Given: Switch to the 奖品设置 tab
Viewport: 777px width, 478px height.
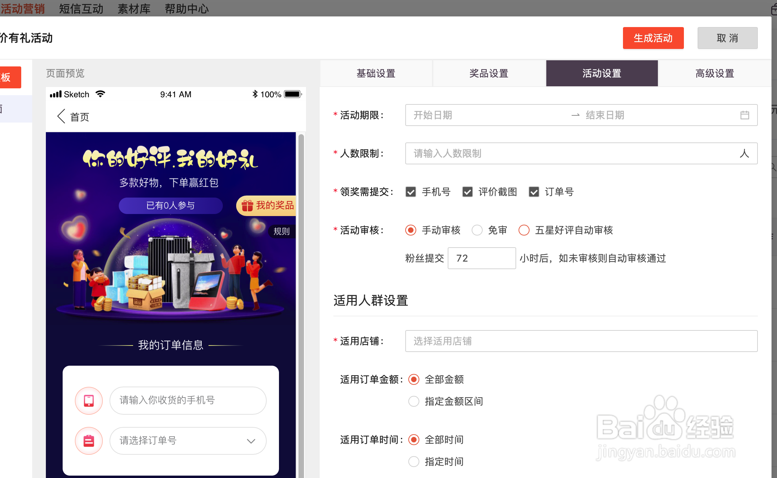Looking at the screenshot, I should click(x=489, y=73).
